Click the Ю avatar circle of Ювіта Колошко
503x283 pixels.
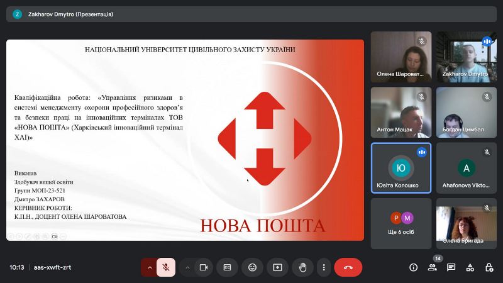click(401, 167)
